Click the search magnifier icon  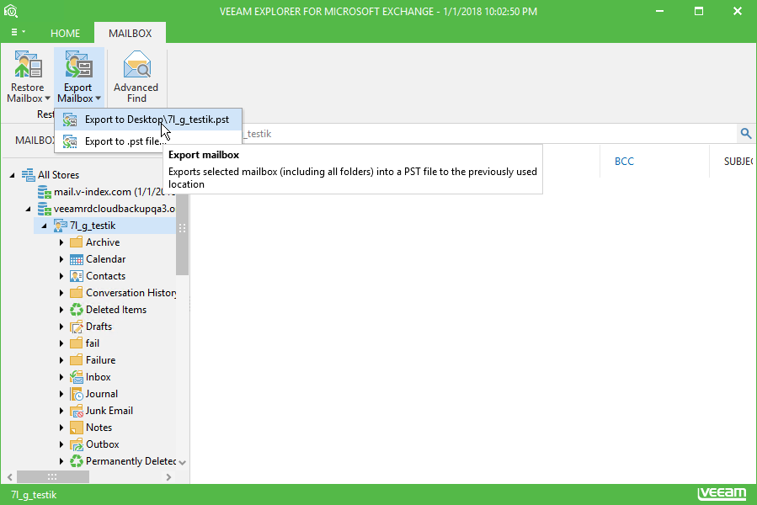click(x=746, y=134)
